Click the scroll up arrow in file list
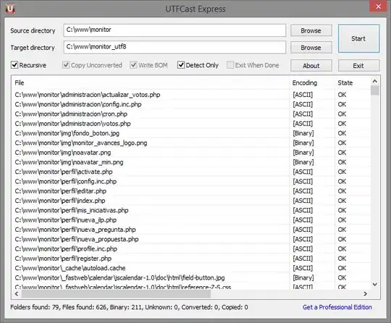Image resolution: width=391 pixels, height=323 pixels. pyautogui.click(x=374, y=81)
